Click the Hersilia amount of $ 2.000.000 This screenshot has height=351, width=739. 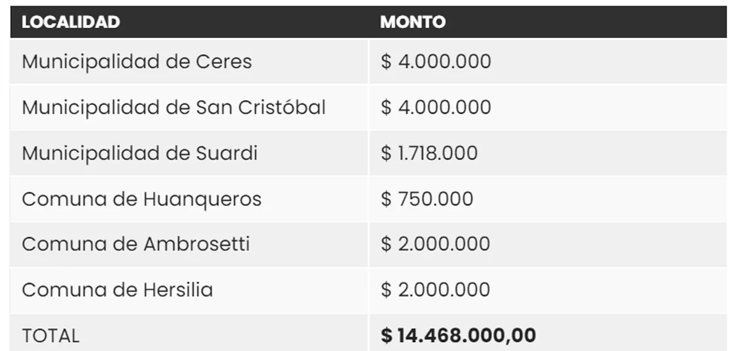tap(436, 290)
